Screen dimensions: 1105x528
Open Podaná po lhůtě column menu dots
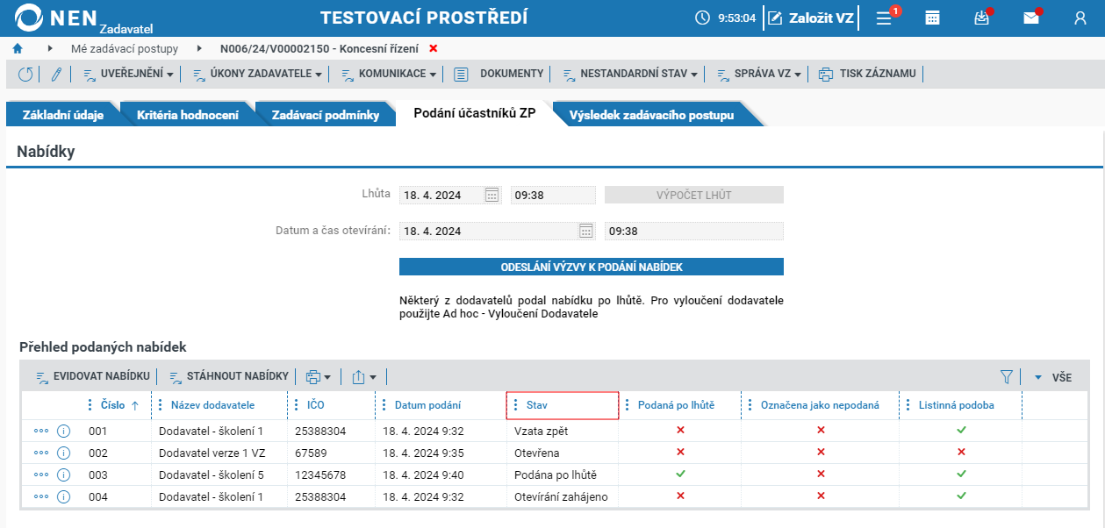[x=627, y=405]
